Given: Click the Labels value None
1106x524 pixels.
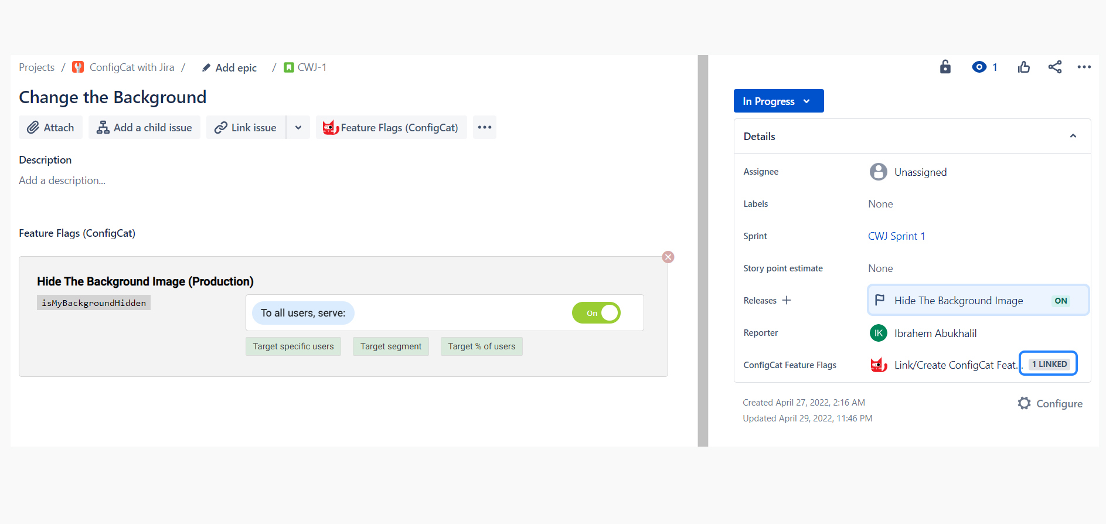Looking at the screenshot, I should point(880,204).
